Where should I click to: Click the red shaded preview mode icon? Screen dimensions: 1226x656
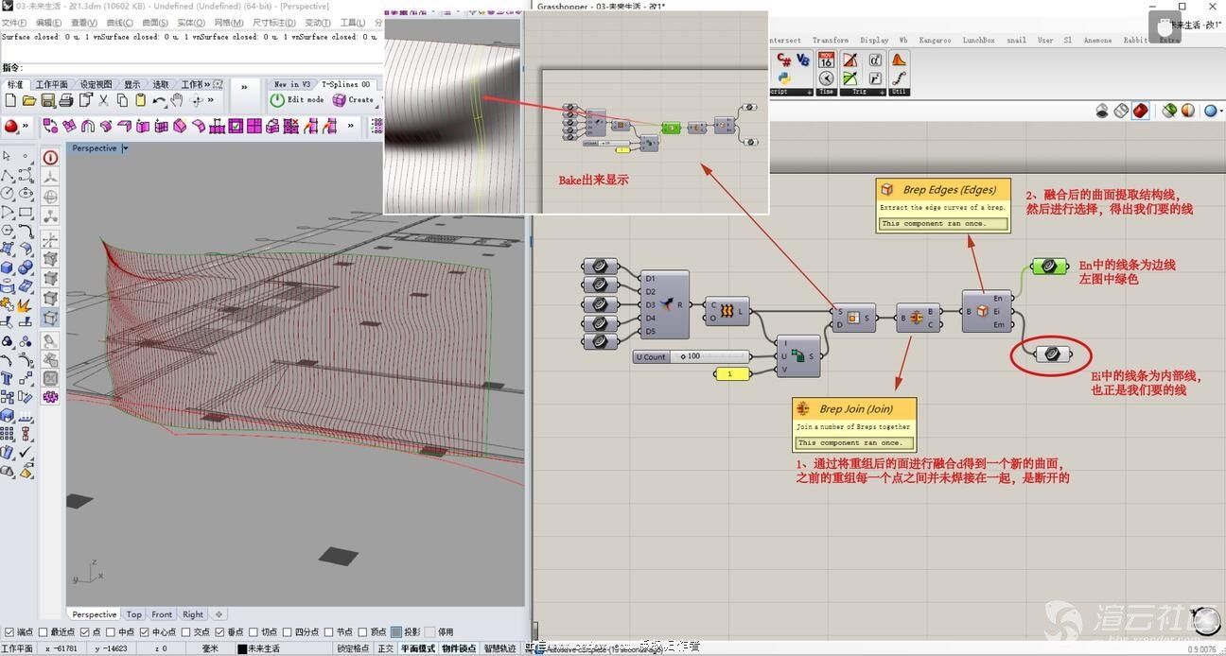(x=1141, y=111)
